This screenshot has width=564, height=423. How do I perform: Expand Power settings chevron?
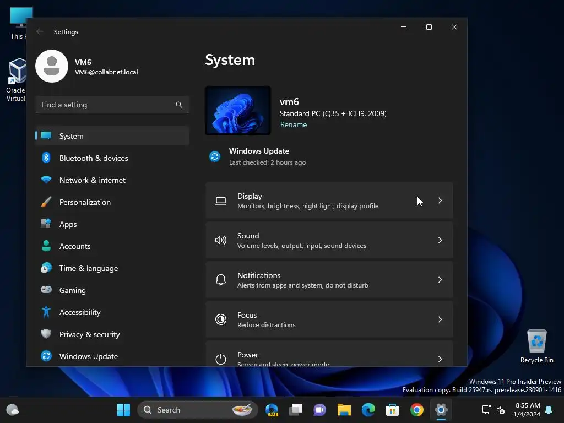coord(440,359)
